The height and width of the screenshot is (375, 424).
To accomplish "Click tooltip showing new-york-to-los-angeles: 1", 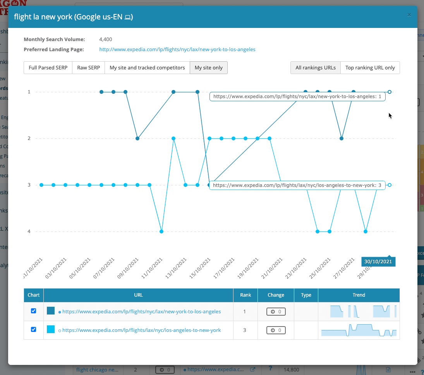I will (297, 97).
